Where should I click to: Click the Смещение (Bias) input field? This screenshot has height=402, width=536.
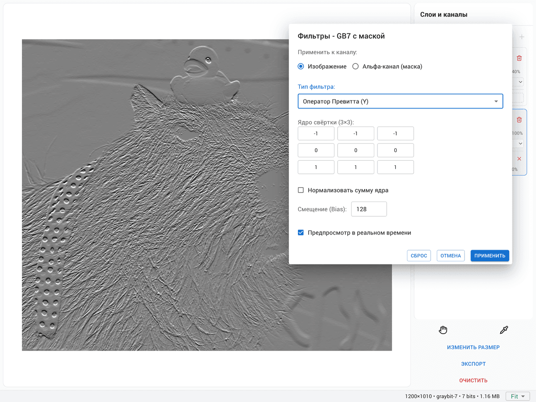pyautogui.click(x=368, y=209)
